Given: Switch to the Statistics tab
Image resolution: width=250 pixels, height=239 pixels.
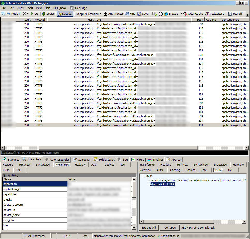Looking at the screenshot, I should tap(11, 159).
